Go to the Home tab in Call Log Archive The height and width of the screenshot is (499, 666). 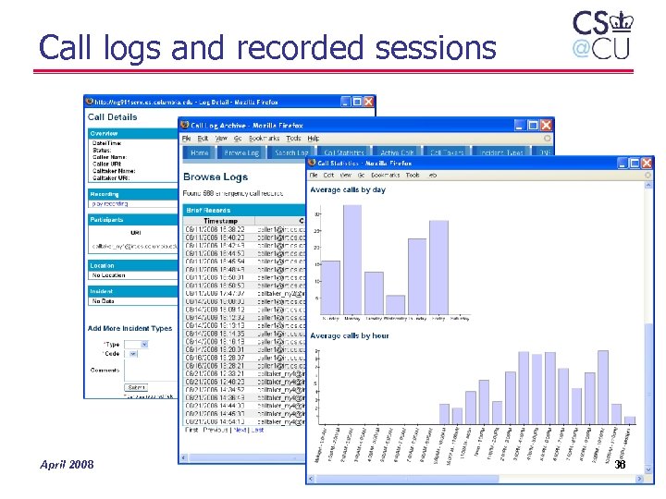[x=199, y=152]
